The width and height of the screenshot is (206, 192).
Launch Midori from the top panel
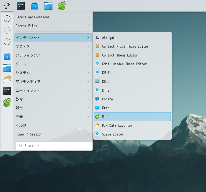click(62, 6)
